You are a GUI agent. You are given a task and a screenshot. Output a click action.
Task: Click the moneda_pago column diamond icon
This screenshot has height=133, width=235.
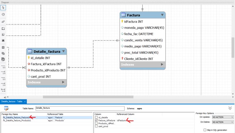[122, 28]
